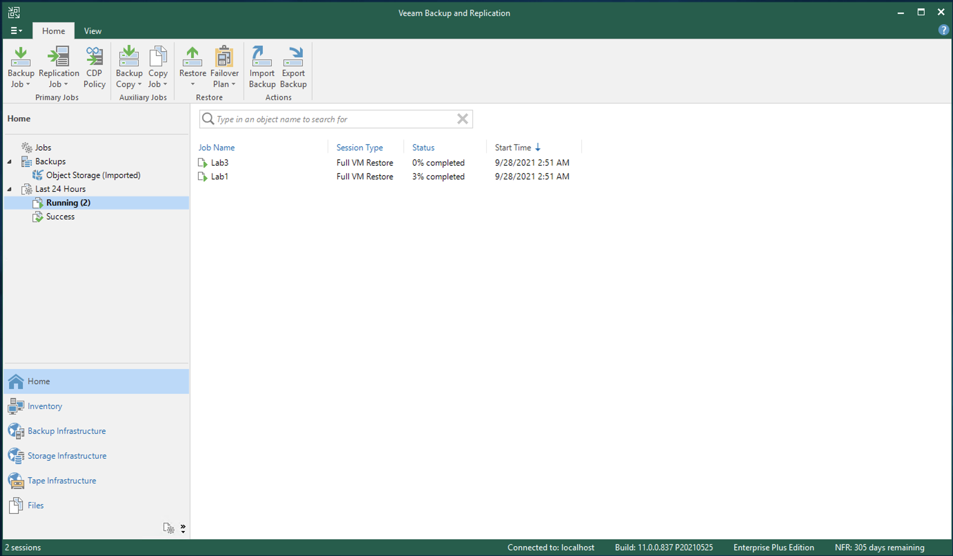Click the Success node icon
Screen dimensions: 953x556
(x=38, y=217)
